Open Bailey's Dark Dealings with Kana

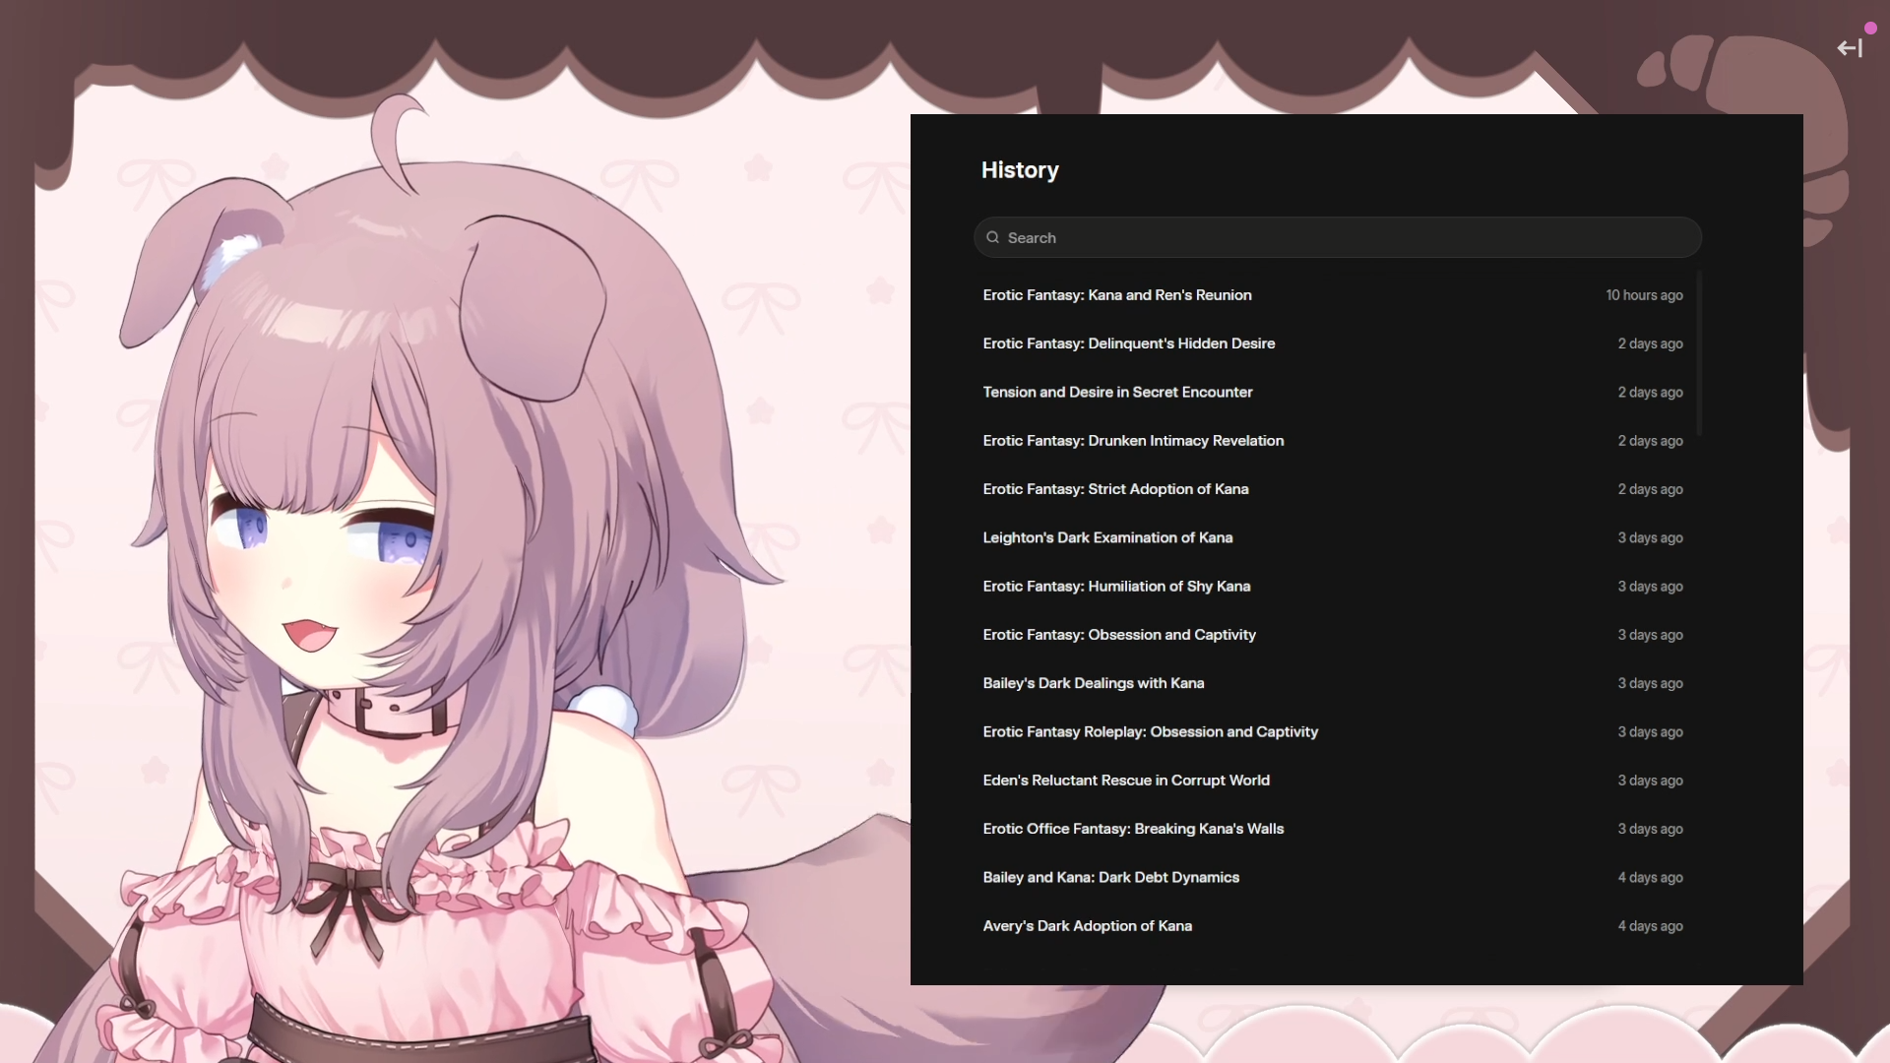pos(1093,683)
